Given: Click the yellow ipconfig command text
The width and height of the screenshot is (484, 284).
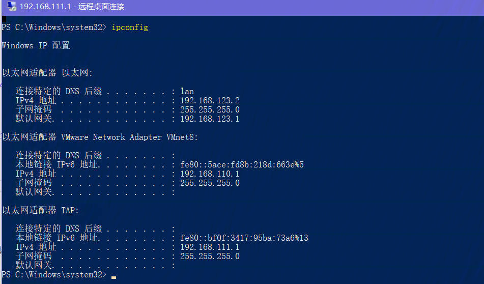Looking at the screenshot, I should click(130, 27).
